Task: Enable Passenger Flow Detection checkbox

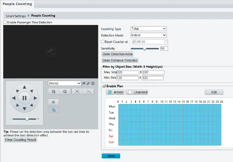Action: [5, 22]
